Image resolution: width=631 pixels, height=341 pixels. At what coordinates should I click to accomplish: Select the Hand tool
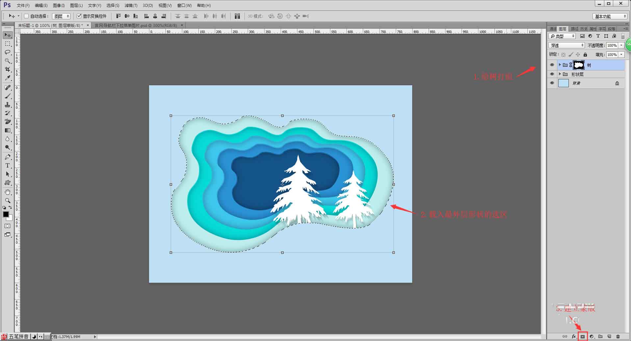pyautogui.click(x=8, y=192)
